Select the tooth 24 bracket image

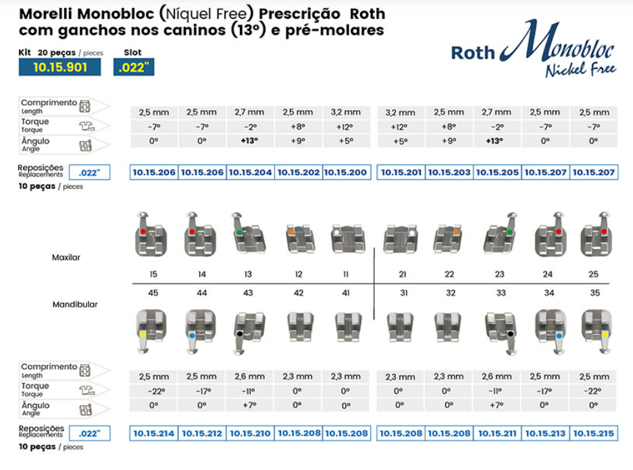coord(551,234)
